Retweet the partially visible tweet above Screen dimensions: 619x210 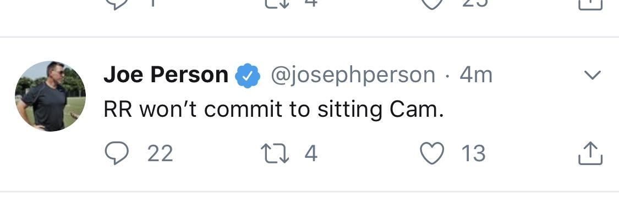pos(275,3)
